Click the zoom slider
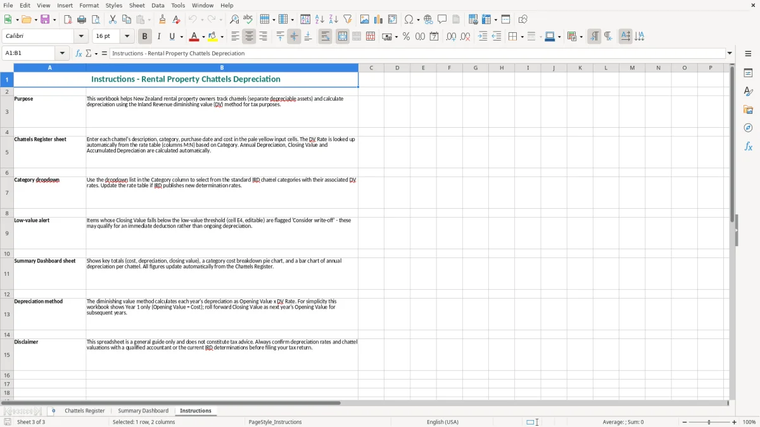 coord(709,422)
